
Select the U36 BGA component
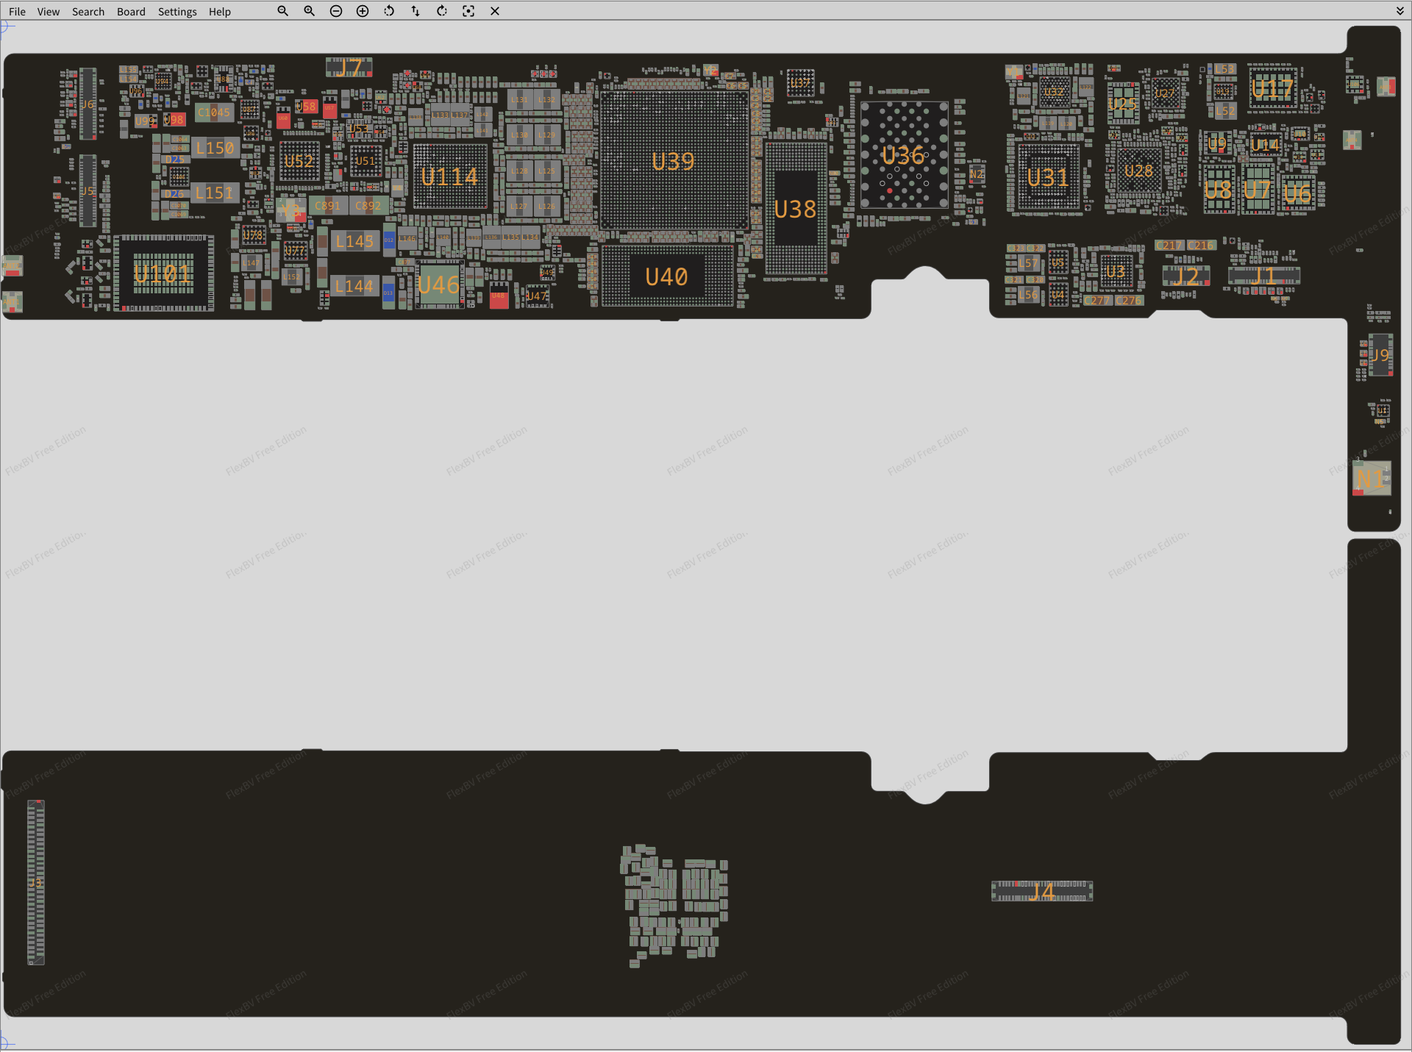tap(904, 156)
